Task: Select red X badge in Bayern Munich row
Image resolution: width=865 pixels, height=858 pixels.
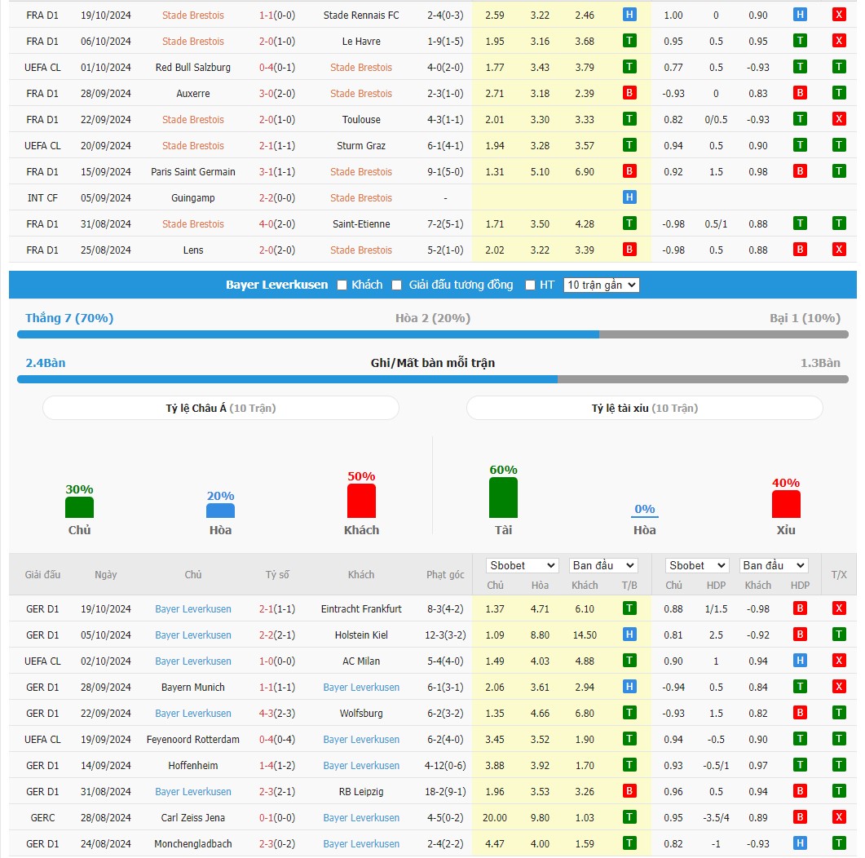Action: pos(839,687)
